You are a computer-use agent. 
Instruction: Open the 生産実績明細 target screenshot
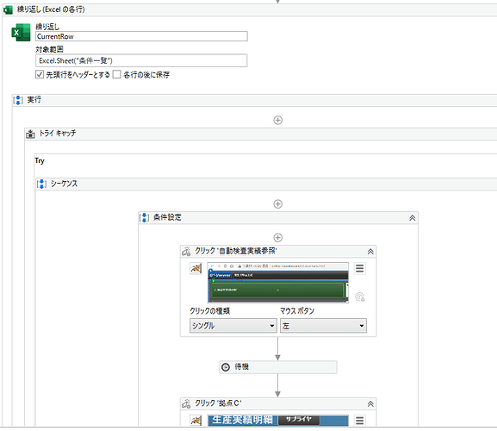(x=278, y=420)
